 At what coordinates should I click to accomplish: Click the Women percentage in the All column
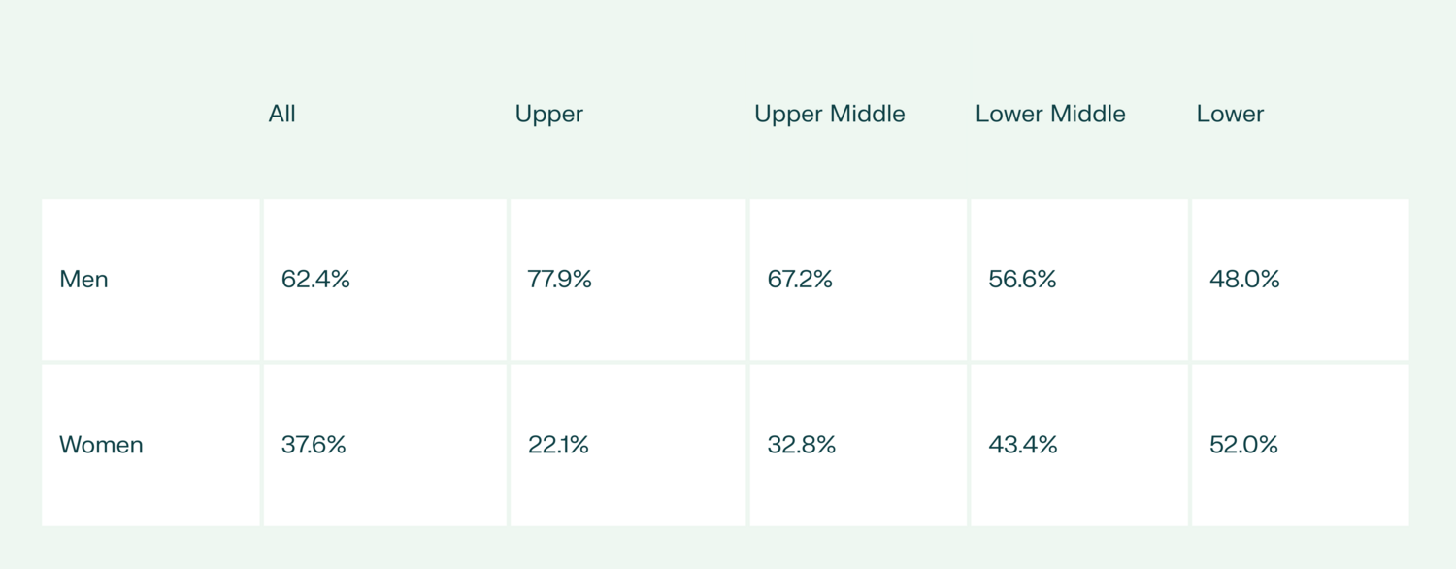pyautogui.click(x=314, y=445)
